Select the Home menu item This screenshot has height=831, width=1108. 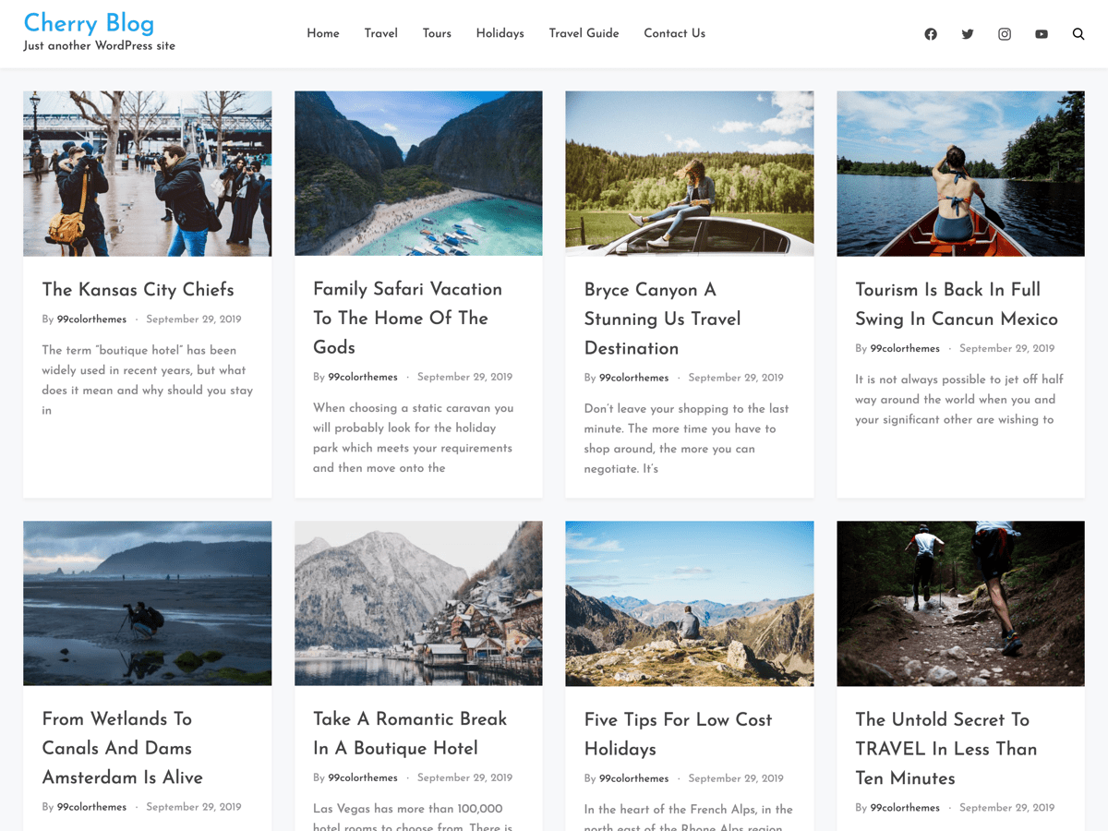pyautogui.click(x=322, y=33)
